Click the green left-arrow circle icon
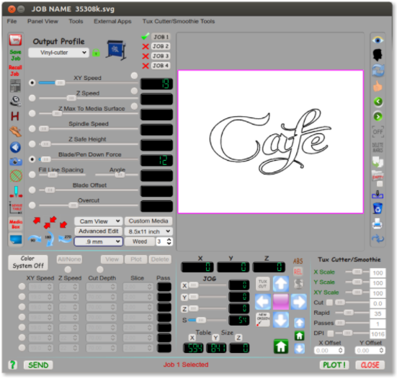The image size is (397, 379). coord(378,102)
